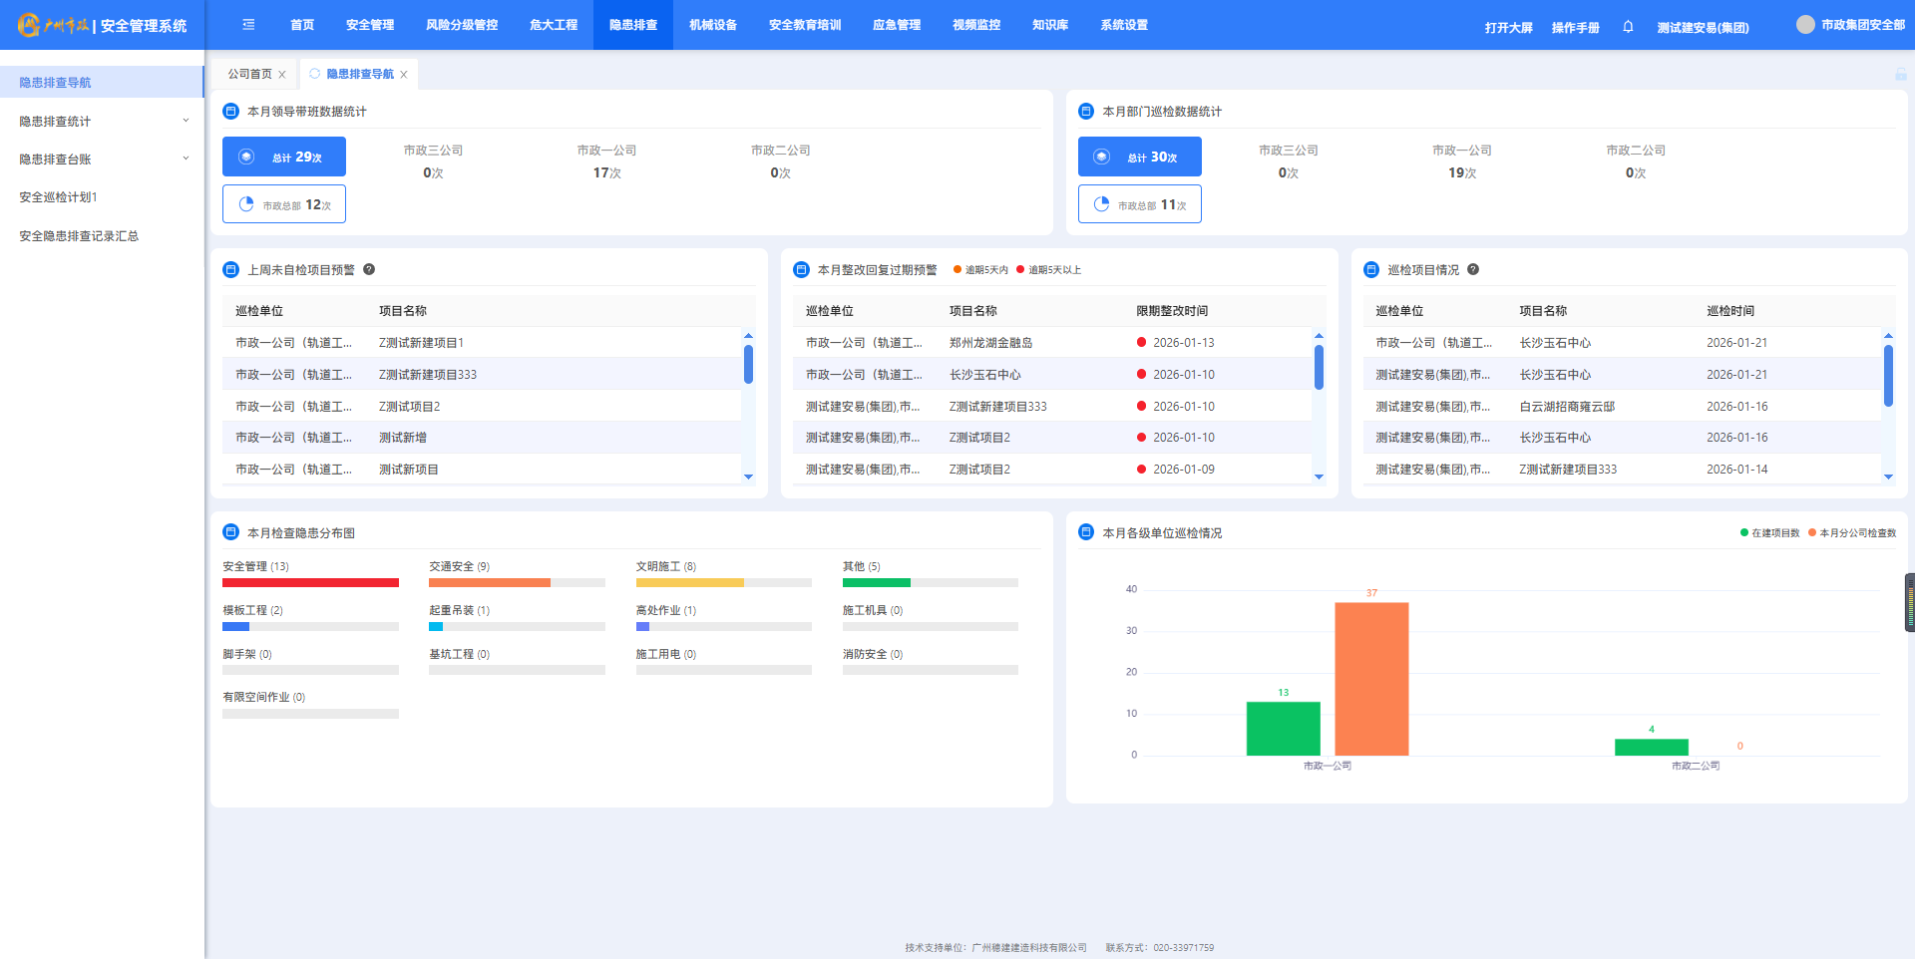Click the user avatar icon

tap(1805, 25)
